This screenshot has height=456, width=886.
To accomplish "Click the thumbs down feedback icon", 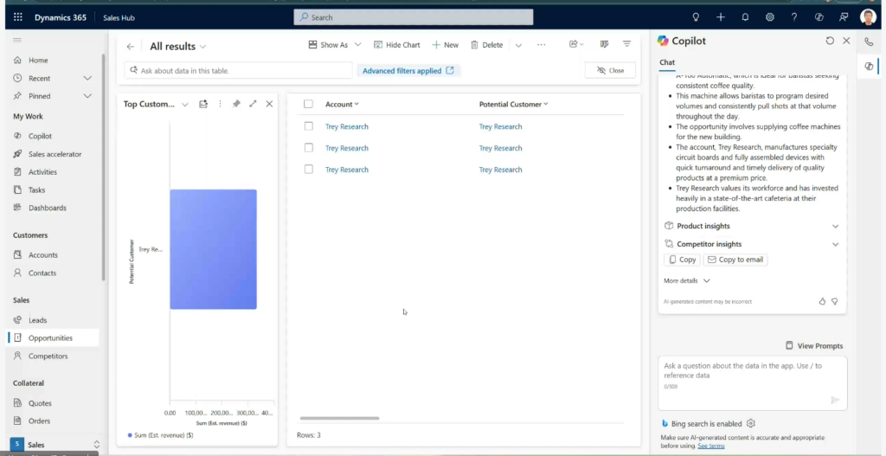I will pyautogui.click(x=835, y=302).
